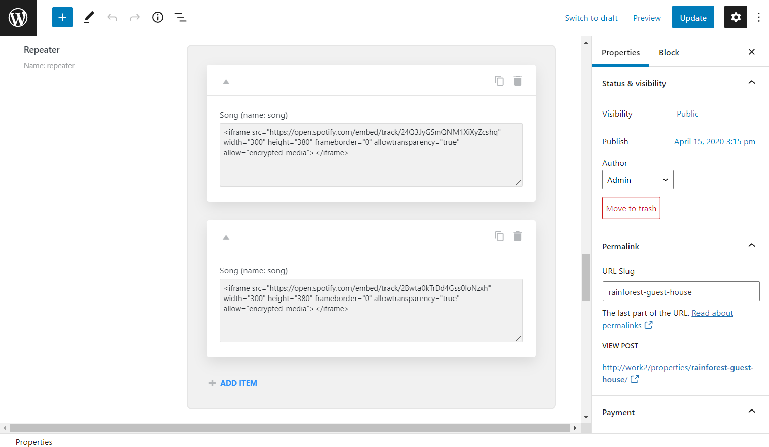The image size is (769, 447).
Task: Open the block list view outline
Action: pos(181,17)
